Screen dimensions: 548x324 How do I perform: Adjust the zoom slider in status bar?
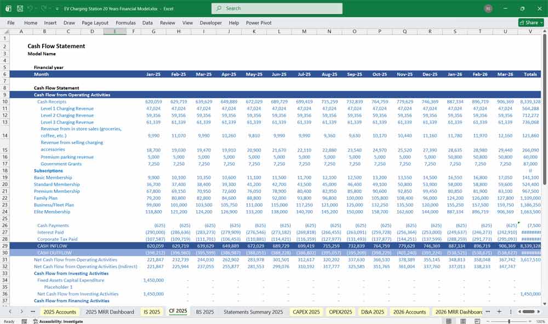click(510, 322)
